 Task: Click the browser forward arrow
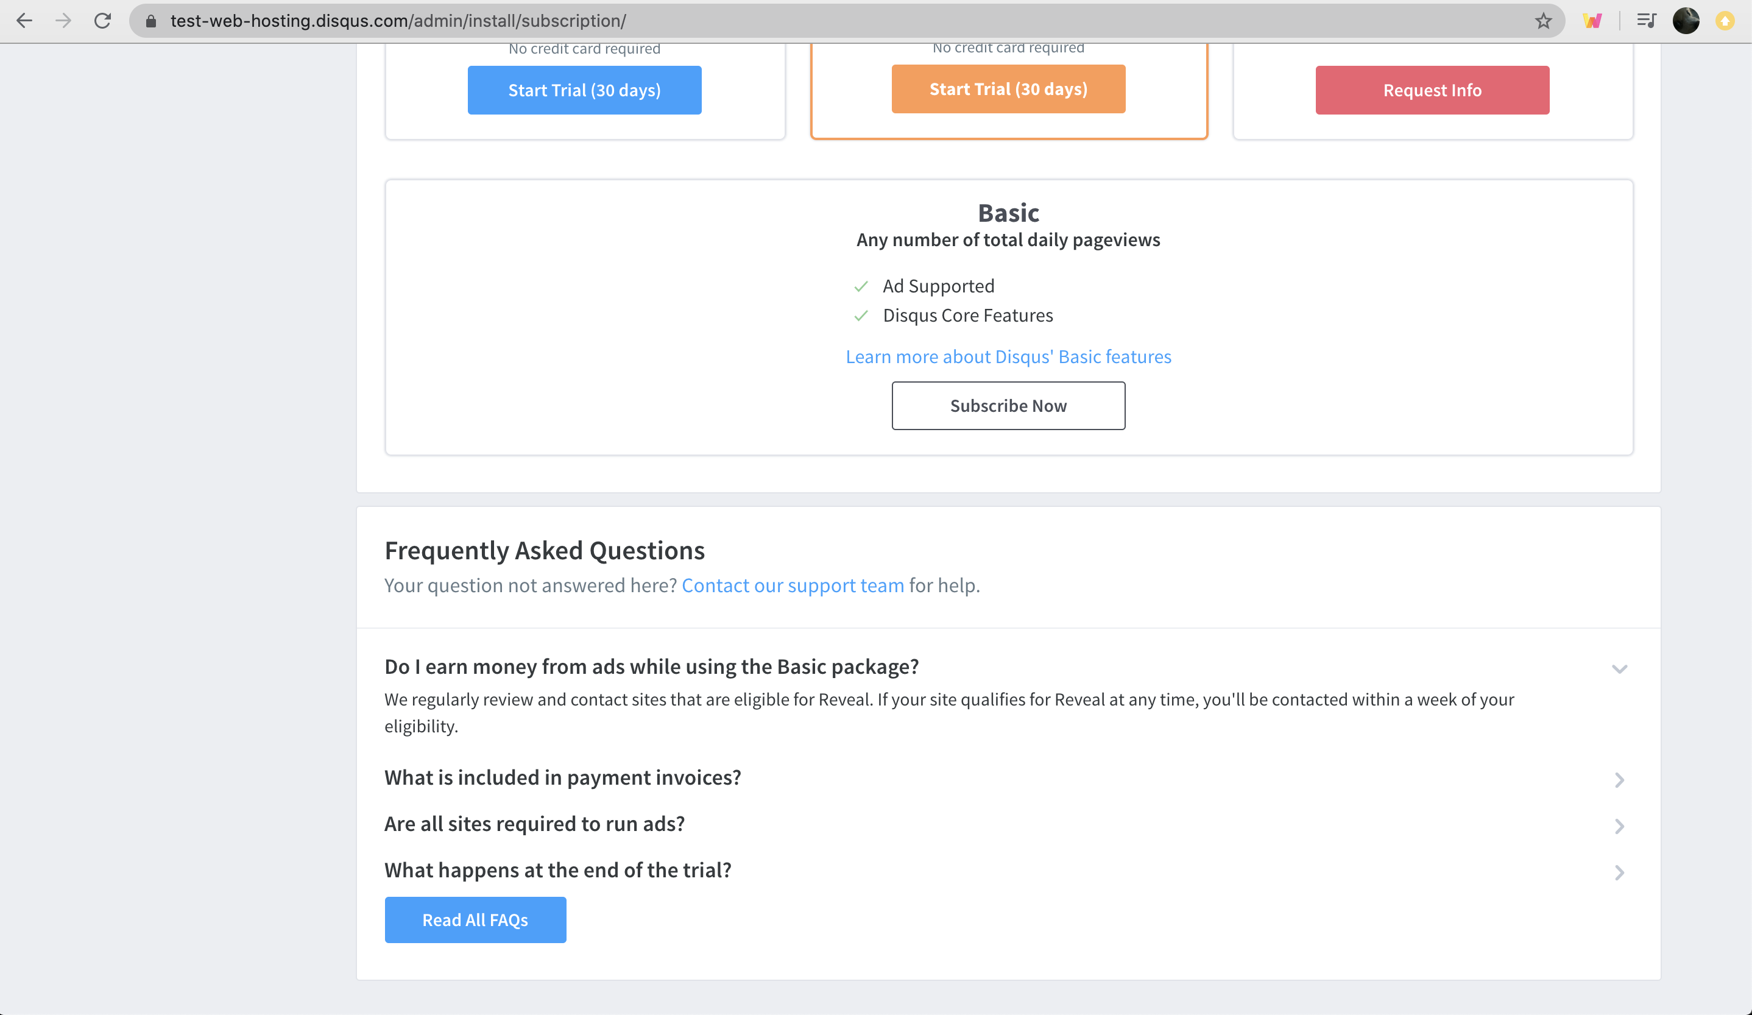click(63, 21)
